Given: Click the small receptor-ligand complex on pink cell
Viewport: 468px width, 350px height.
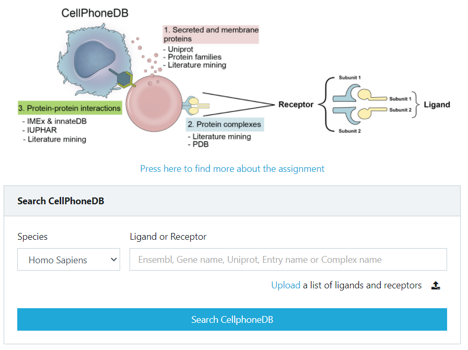Looking at the screenshot, I should 195,106.
